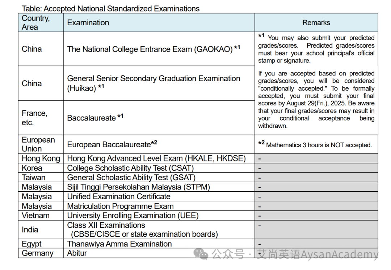Click 'The National College Entrance Exam (GAOKAO)' cell
391x270 pixels.
pyautogui.click(x=159, y=49)
